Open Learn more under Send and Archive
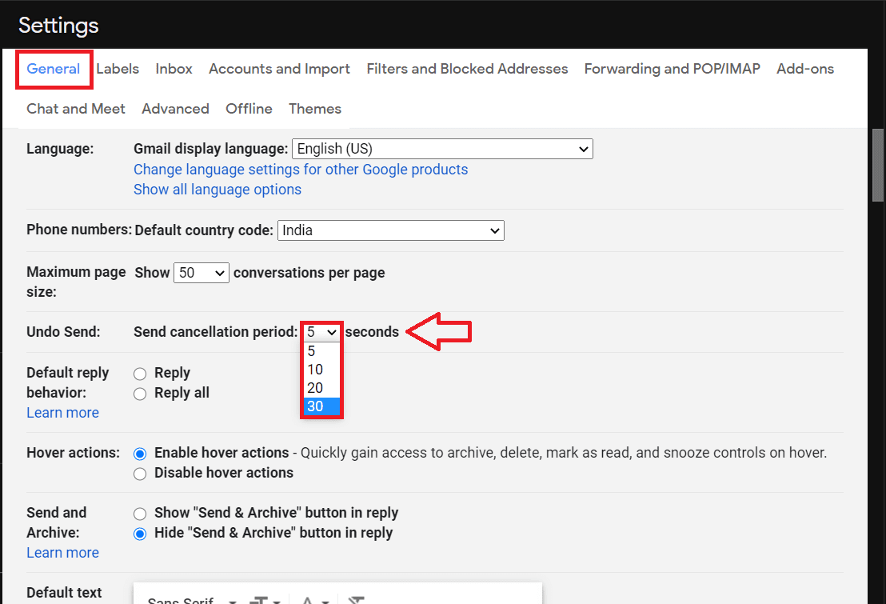This screenshot has height=604, width=886. point(62,553)
